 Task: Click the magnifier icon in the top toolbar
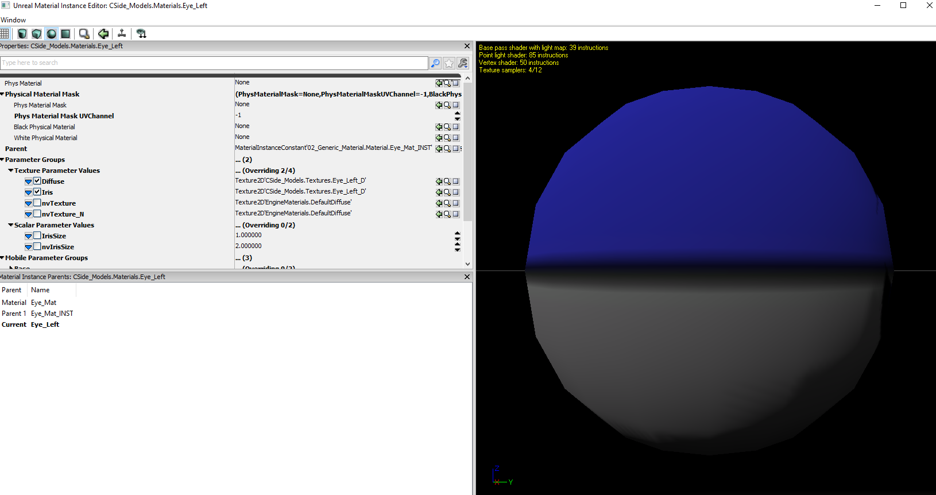click(x=84, y=34)
